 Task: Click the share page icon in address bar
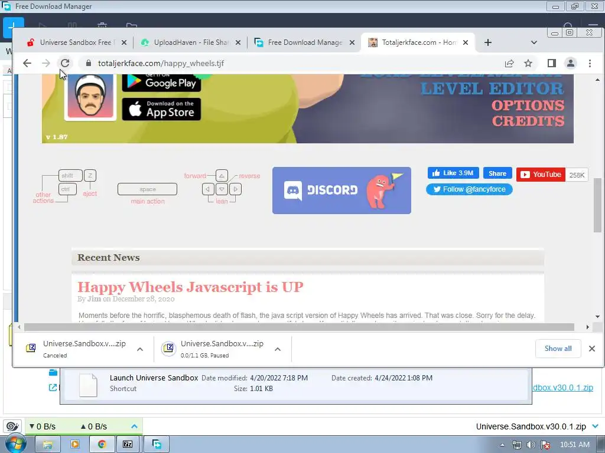tap(509, 63)
